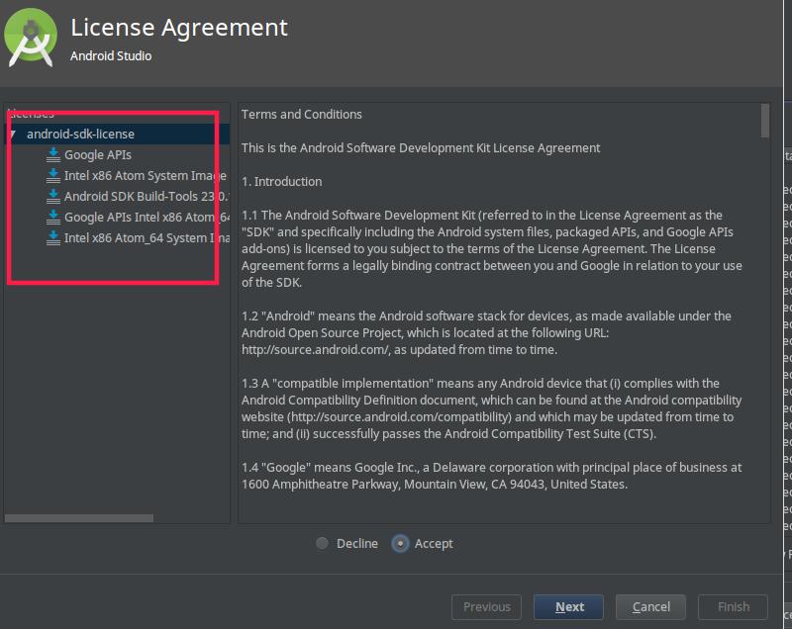The height and width of the screenshot is (629, 792).
Task: Click the Next button
Action: click(x=568, y=607)
